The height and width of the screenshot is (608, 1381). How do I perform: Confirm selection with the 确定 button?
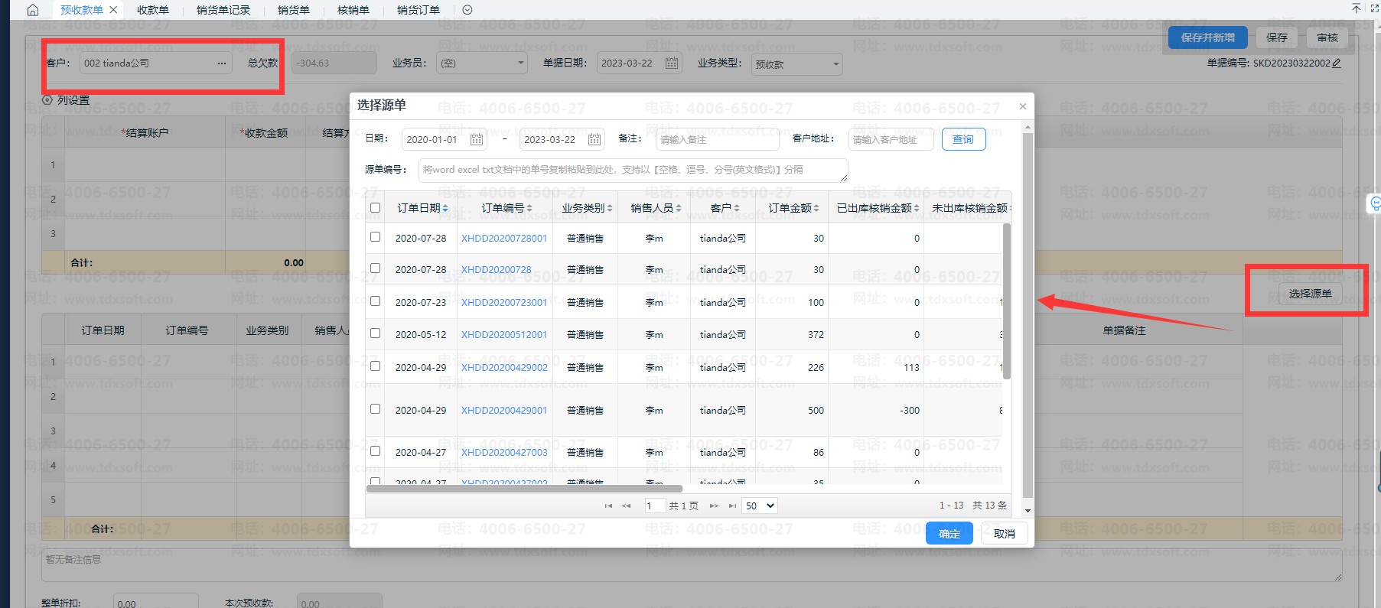949,533
